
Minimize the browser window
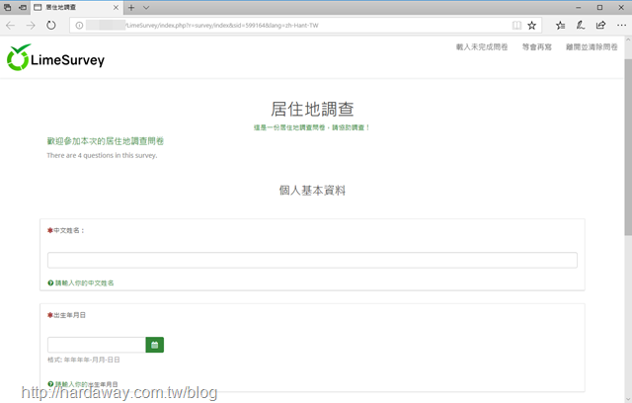pos(579,7)
